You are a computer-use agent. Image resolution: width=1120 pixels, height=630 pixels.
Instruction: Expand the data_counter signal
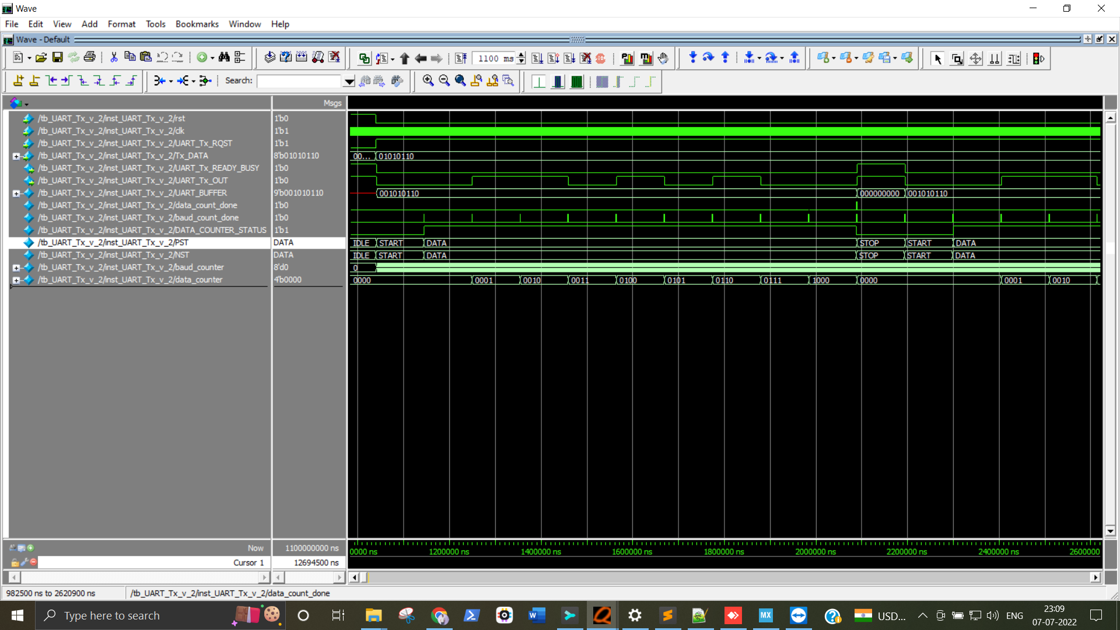click(x=17, y=280)
